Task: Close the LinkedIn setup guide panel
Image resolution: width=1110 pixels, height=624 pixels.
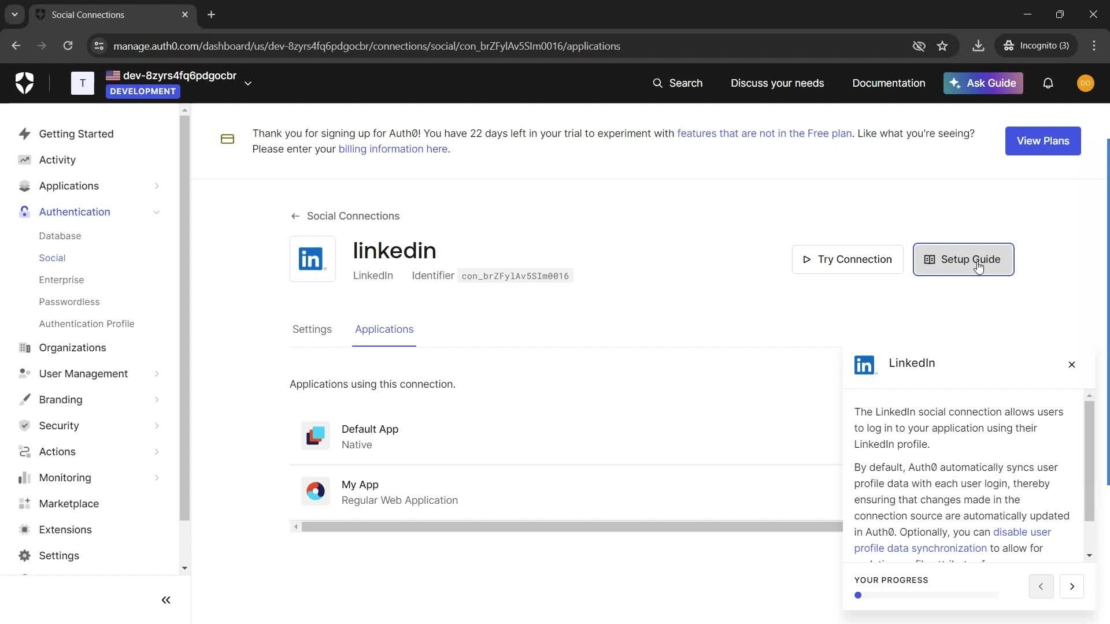Action: 1072,365
